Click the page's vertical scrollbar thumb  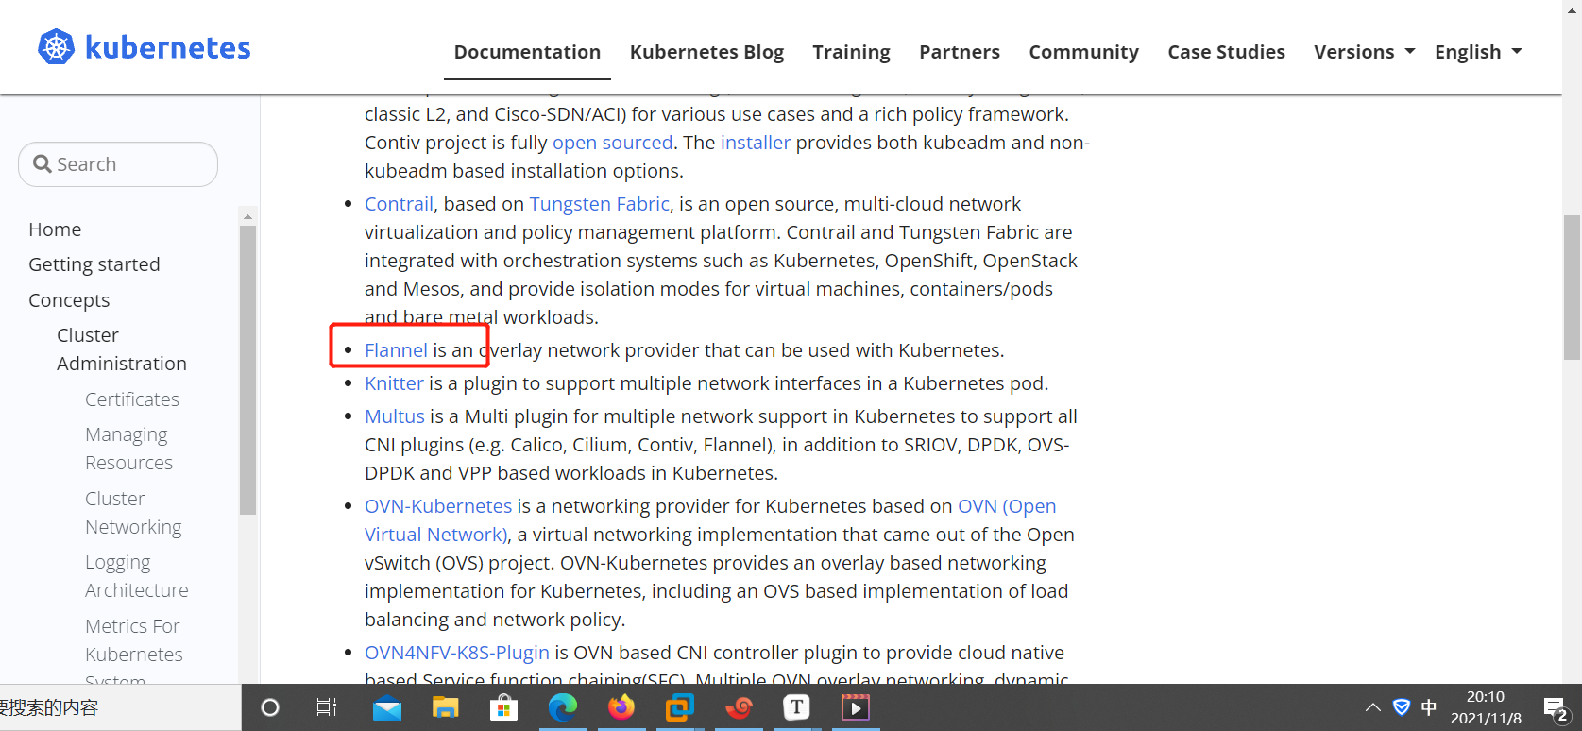click(1572, 287)
